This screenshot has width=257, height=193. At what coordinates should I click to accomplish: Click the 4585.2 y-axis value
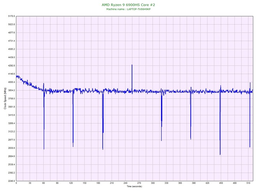point(12,49)
